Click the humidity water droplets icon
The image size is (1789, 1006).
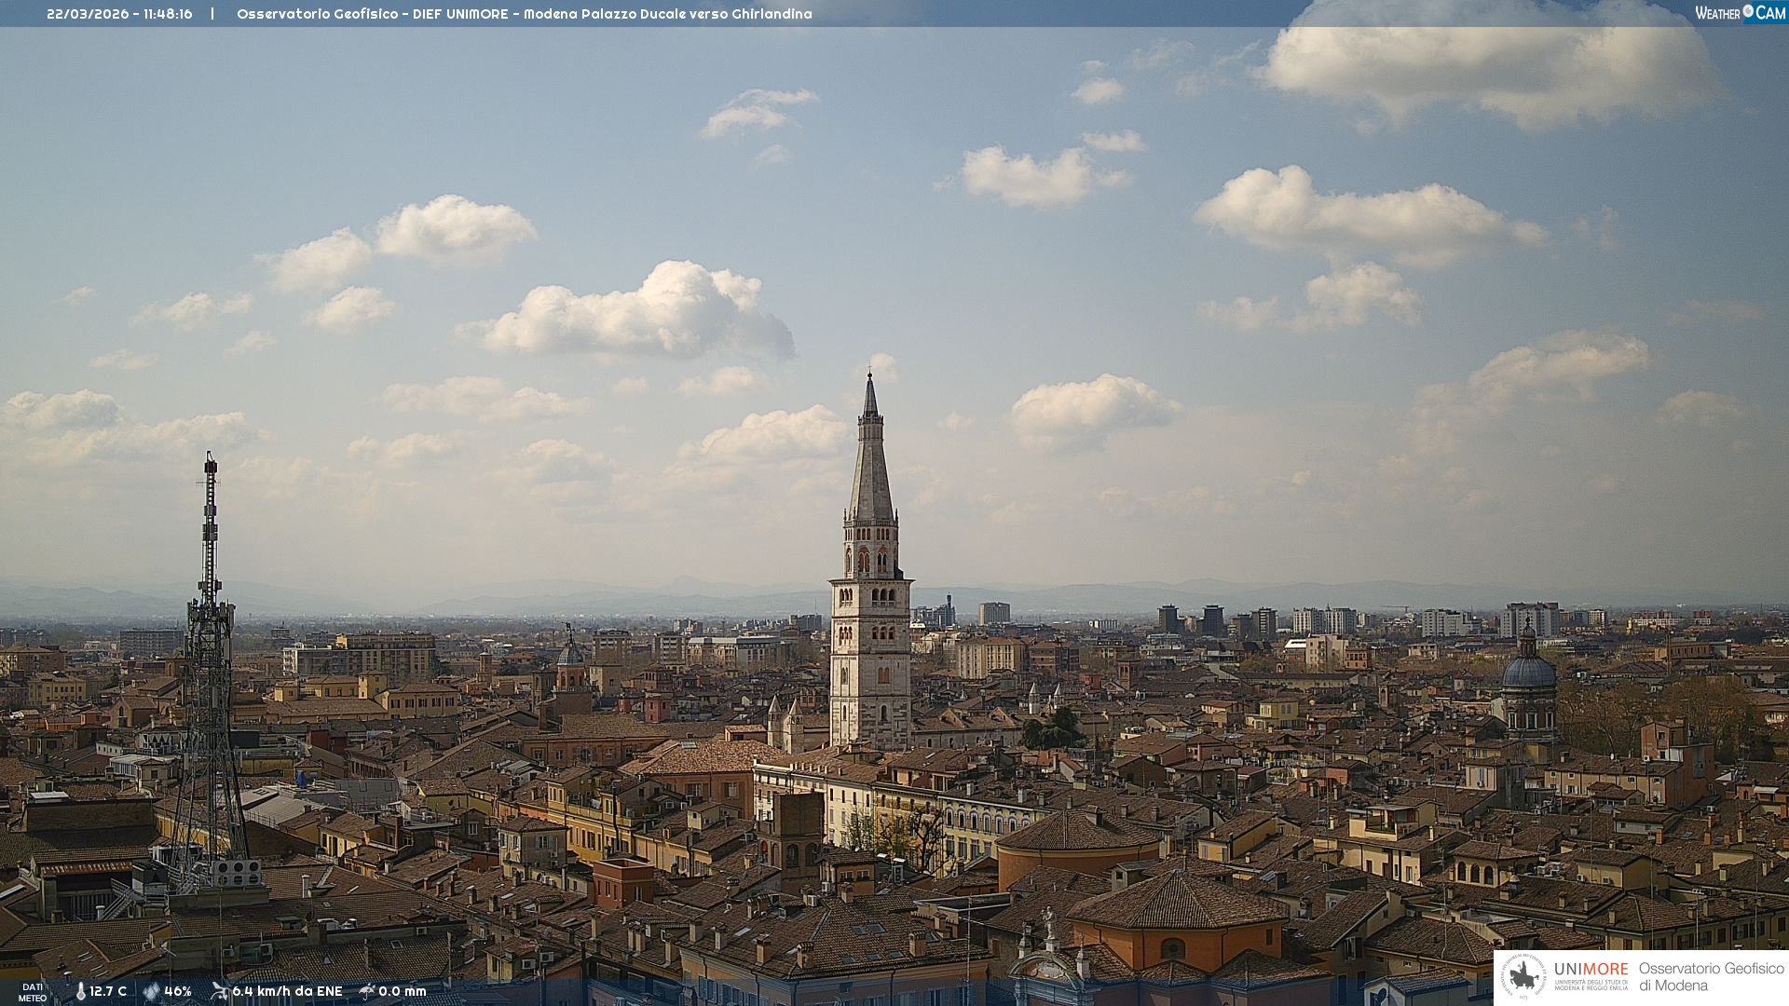151,991
